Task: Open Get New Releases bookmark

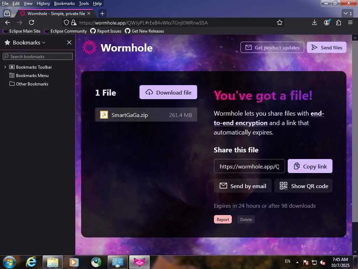Action: (x=144, y=31)
